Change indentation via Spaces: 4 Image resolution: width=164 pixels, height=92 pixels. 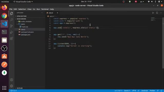point(127,91)
